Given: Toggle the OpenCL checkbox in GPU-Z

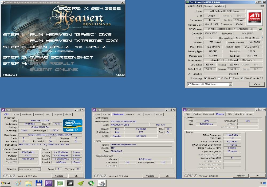Looking at the screenshot, I should point(206,78).
